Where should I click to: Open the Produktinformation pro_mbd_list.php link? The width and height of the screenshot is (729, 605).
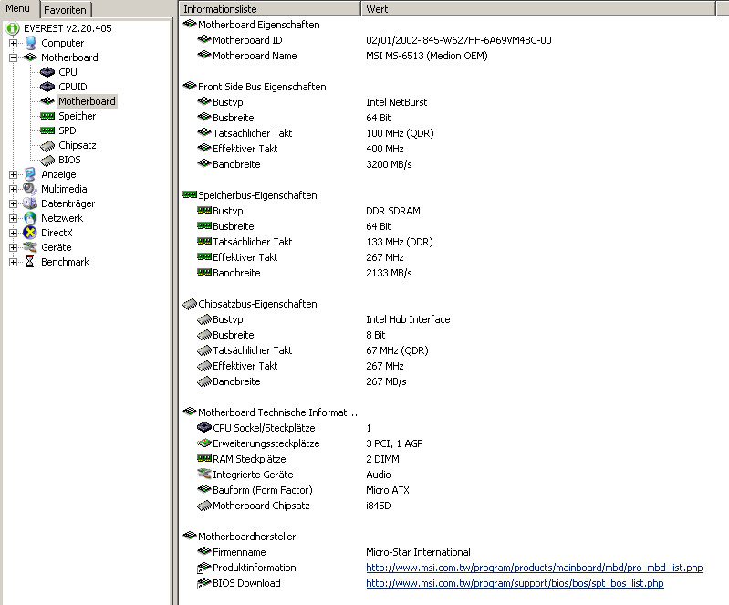pyautogui.click(x=534, y=568)
